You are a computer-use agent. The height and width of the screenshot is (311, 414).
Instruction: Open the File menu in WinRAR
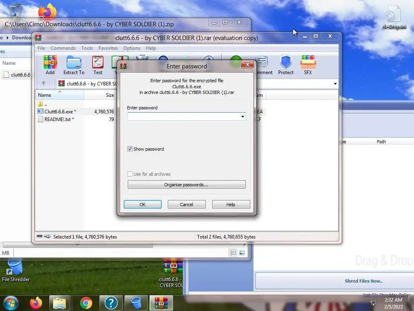[41, 48]
